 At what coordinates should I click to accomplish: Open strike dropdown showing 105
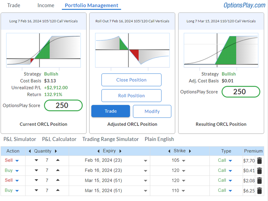pos(183,161)
